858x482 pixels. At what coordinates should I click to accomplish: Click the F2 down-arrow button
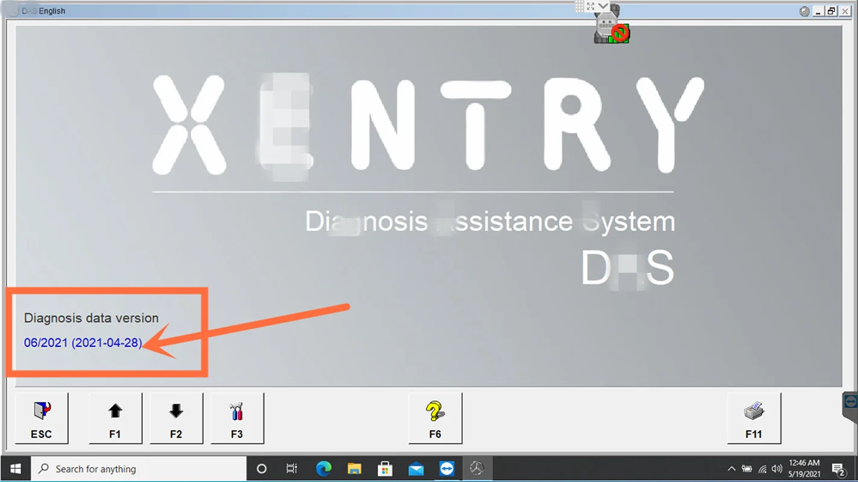click(176, 418)
